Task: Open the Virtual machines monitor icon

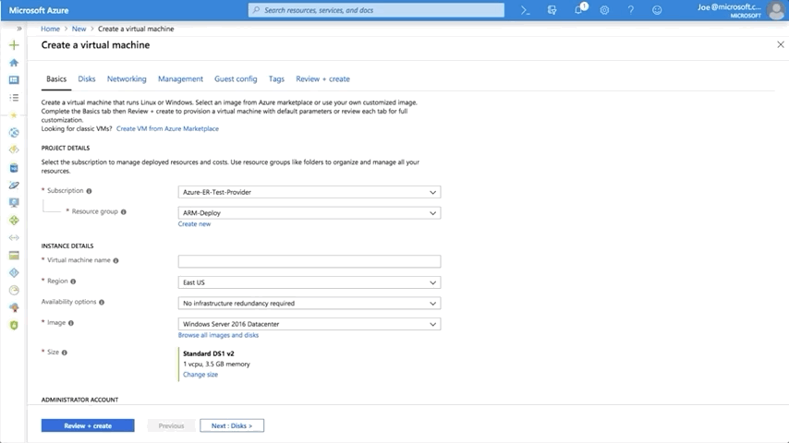Action: (14, 203)
